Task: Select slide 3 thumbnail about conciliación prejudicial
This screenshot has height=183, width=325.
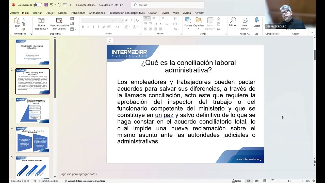Action: (x=32, y=111)
